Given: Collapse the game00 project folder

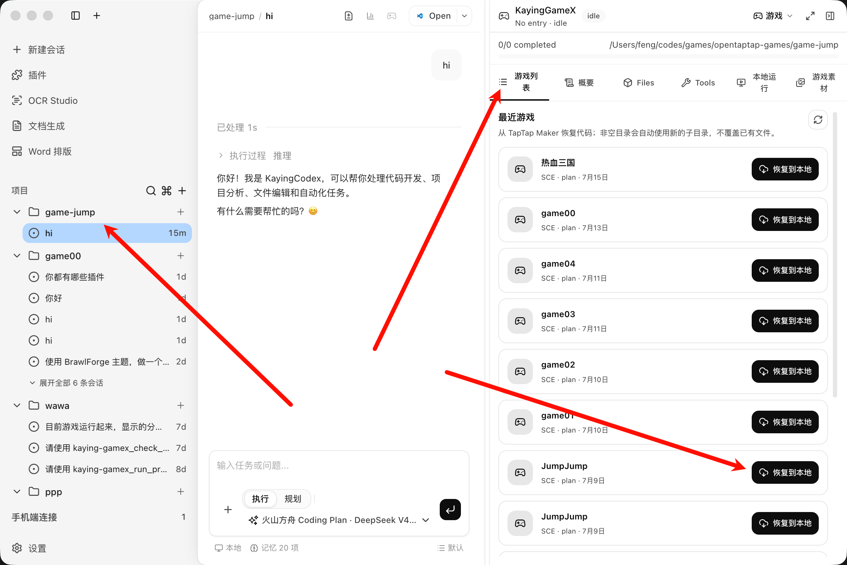Looking at the screenshot, I should [x=17, y=256].
